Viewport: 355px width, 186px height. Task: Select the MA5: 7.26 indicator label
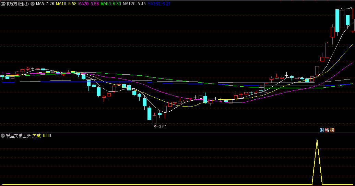[x=45, y=4]
